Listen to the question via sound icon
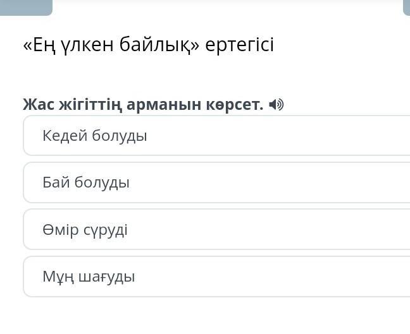 276,105
